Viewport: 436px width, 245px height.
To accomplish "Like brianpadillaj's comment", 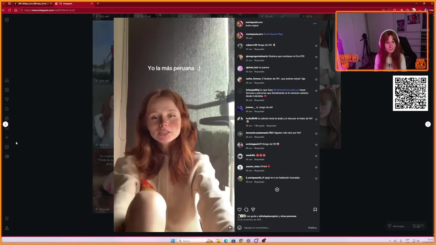I will coord(316,91).
